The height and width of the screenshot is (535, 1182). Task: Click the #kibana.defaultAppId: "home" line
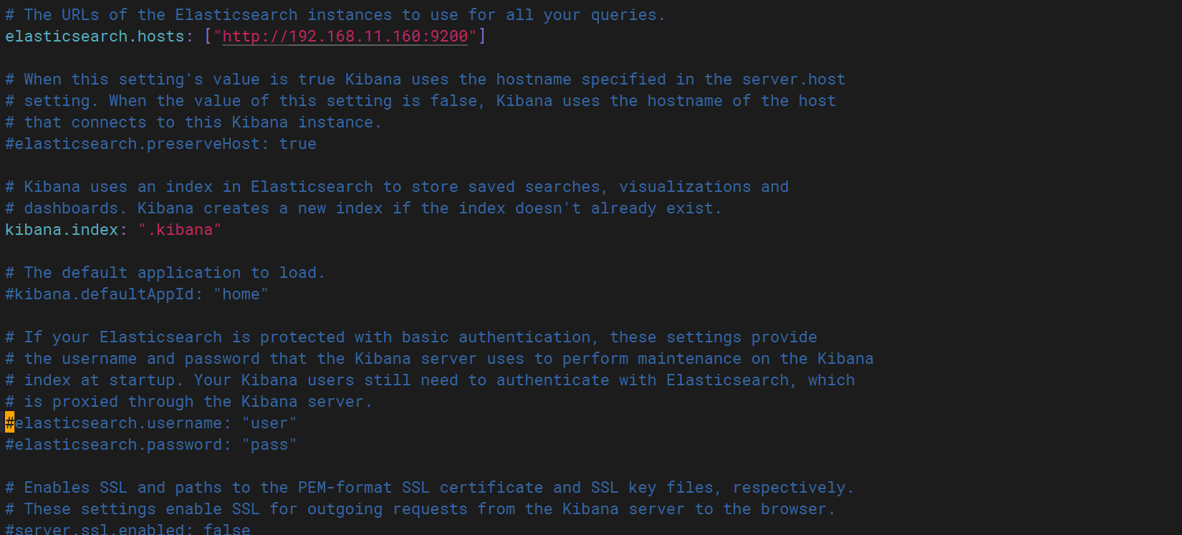point(137,294)
